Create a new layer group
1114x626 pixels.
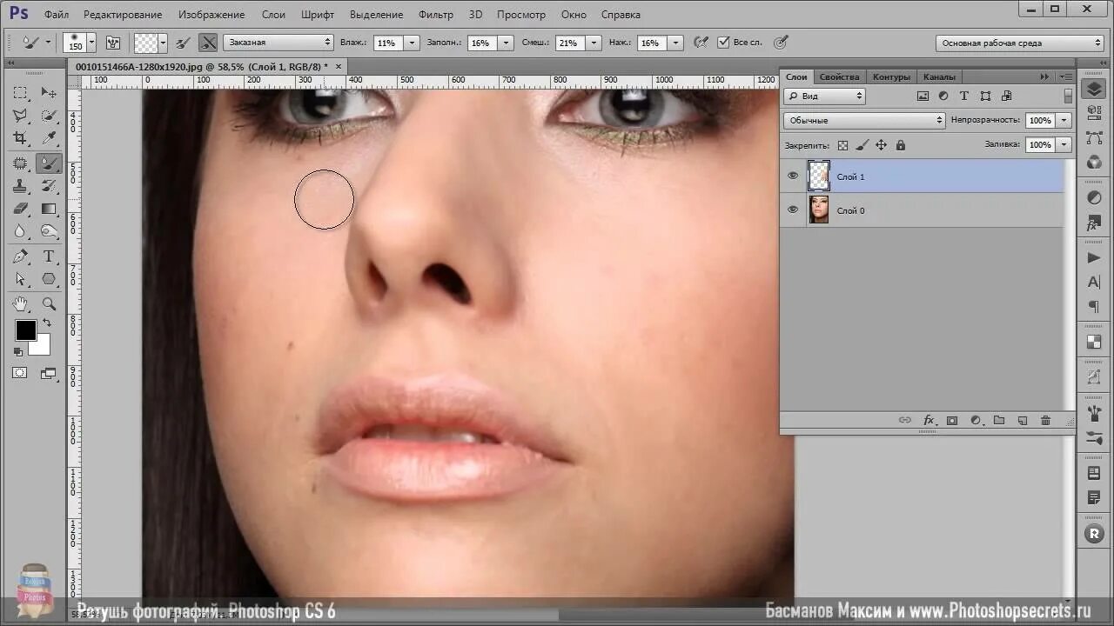click(999, 421)
